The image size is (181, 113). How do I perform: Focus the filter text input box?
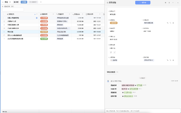pyautogui.click(x=13, y=10)
